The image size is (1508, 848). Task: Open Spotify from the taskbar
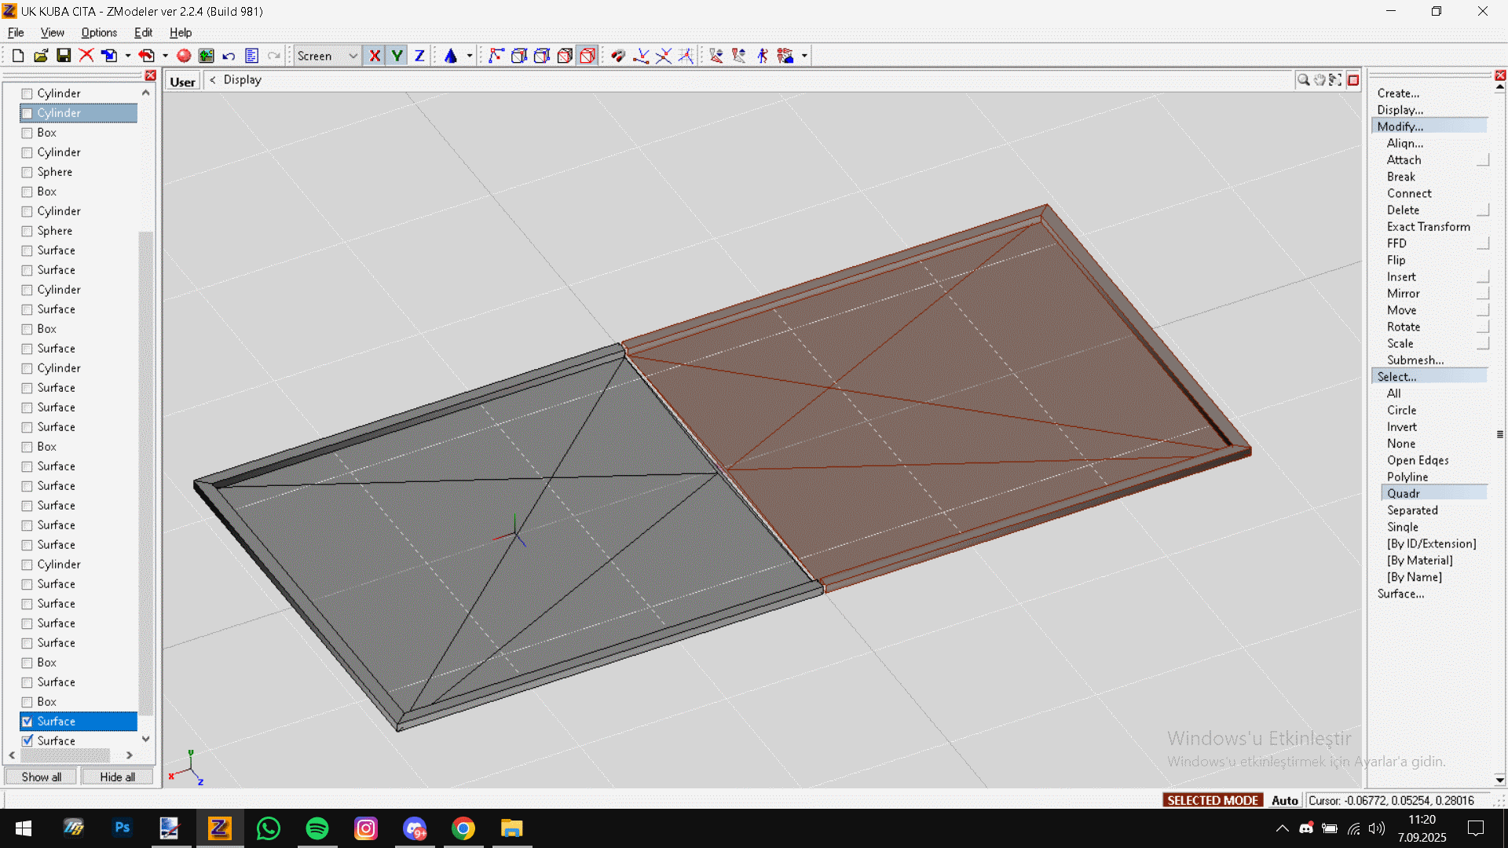coord(317,828)
